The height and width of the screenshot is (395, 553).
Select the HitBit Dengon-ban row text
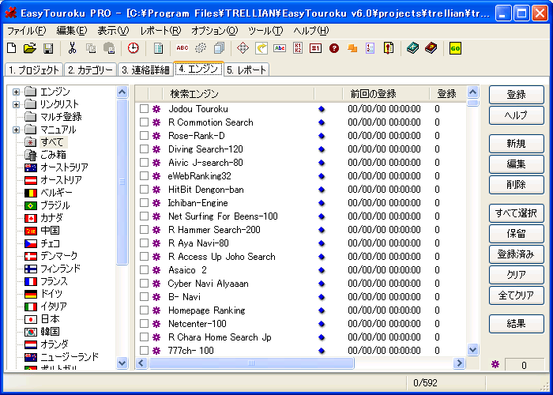206,190
